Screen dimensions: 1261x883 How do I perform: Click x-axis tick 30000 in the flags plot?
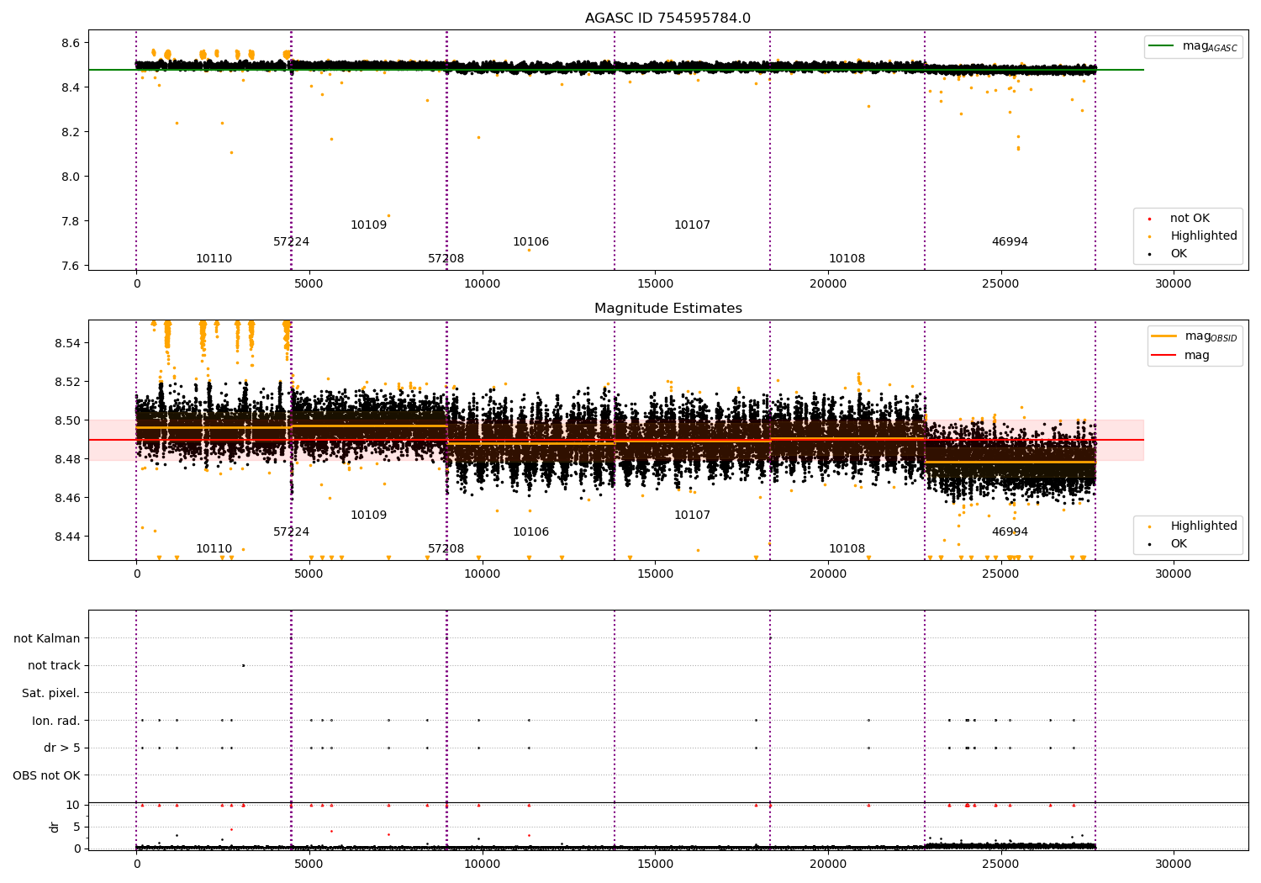1173,864
